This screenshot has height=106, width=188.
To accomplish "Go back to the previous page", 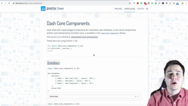I will 2,3.
